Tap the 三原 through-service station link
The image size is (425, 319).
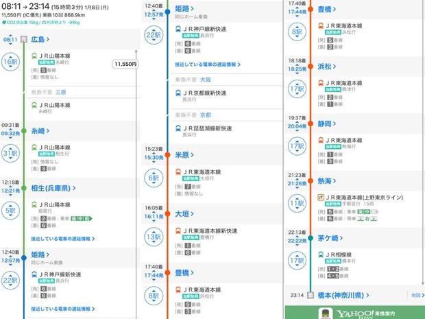61,92
